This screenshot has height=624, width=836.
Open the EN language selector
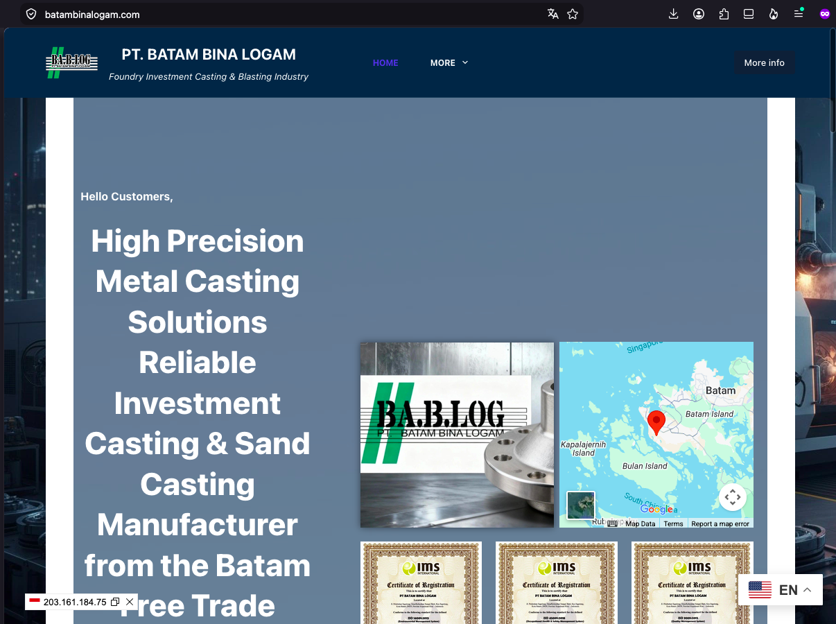coord(781,590)
